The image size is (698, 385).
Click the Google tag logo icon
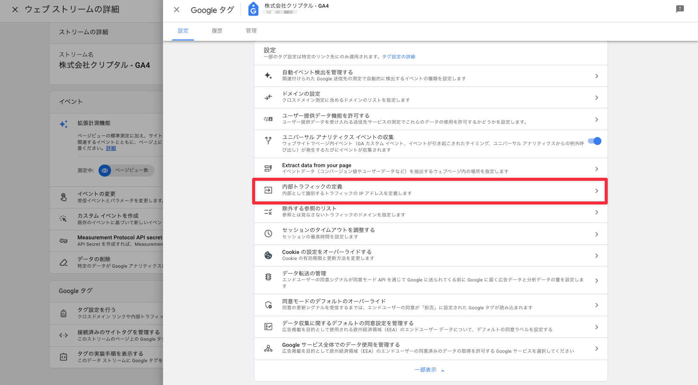coord(253,9)
